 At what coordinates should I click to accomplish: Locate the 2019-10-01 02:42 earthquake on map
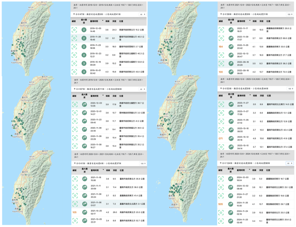pos(74,72)
